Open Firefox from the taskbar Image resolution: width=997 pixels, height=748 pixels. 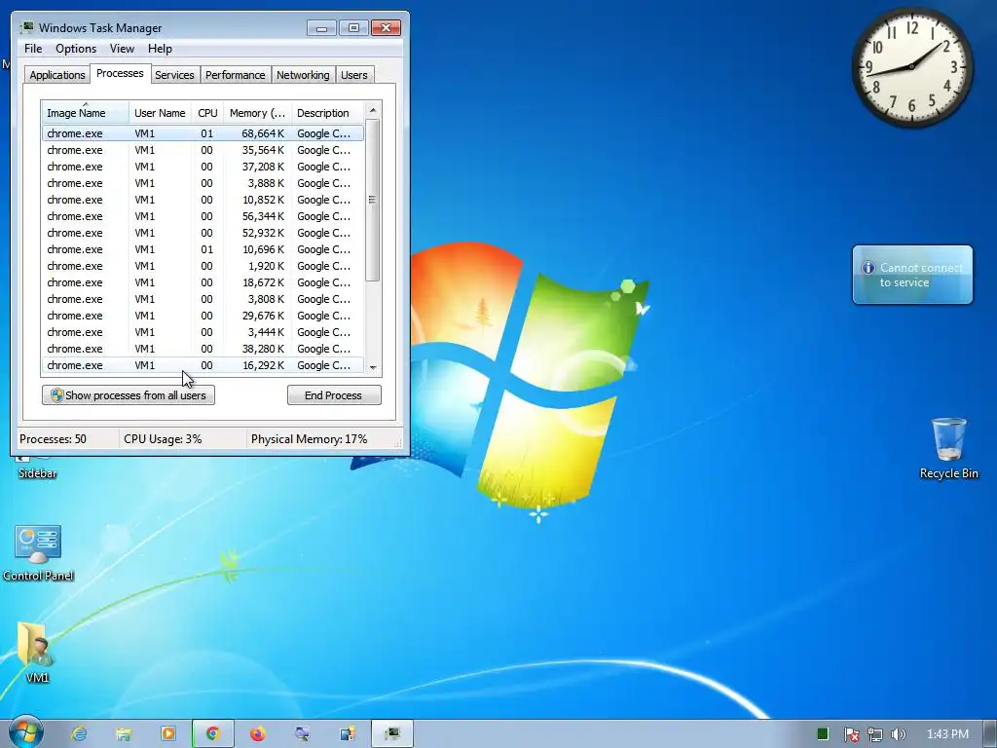pos(257,733)
